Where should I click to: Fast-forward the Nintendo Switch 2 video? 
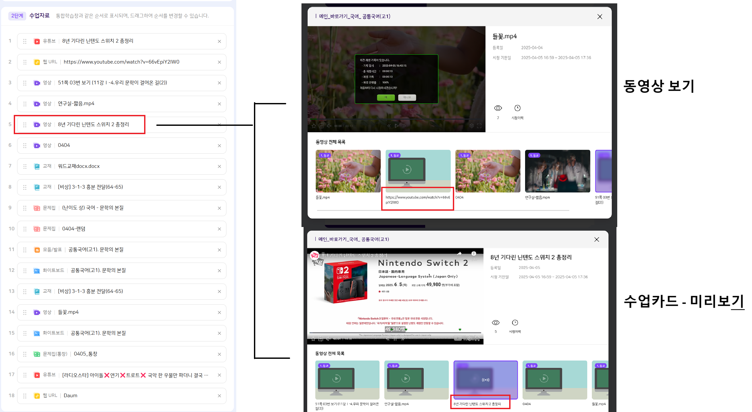coord(403,339)
